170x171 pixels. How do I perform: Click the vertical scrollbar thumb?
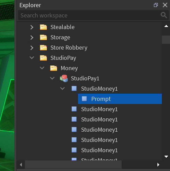click(166, 40)
